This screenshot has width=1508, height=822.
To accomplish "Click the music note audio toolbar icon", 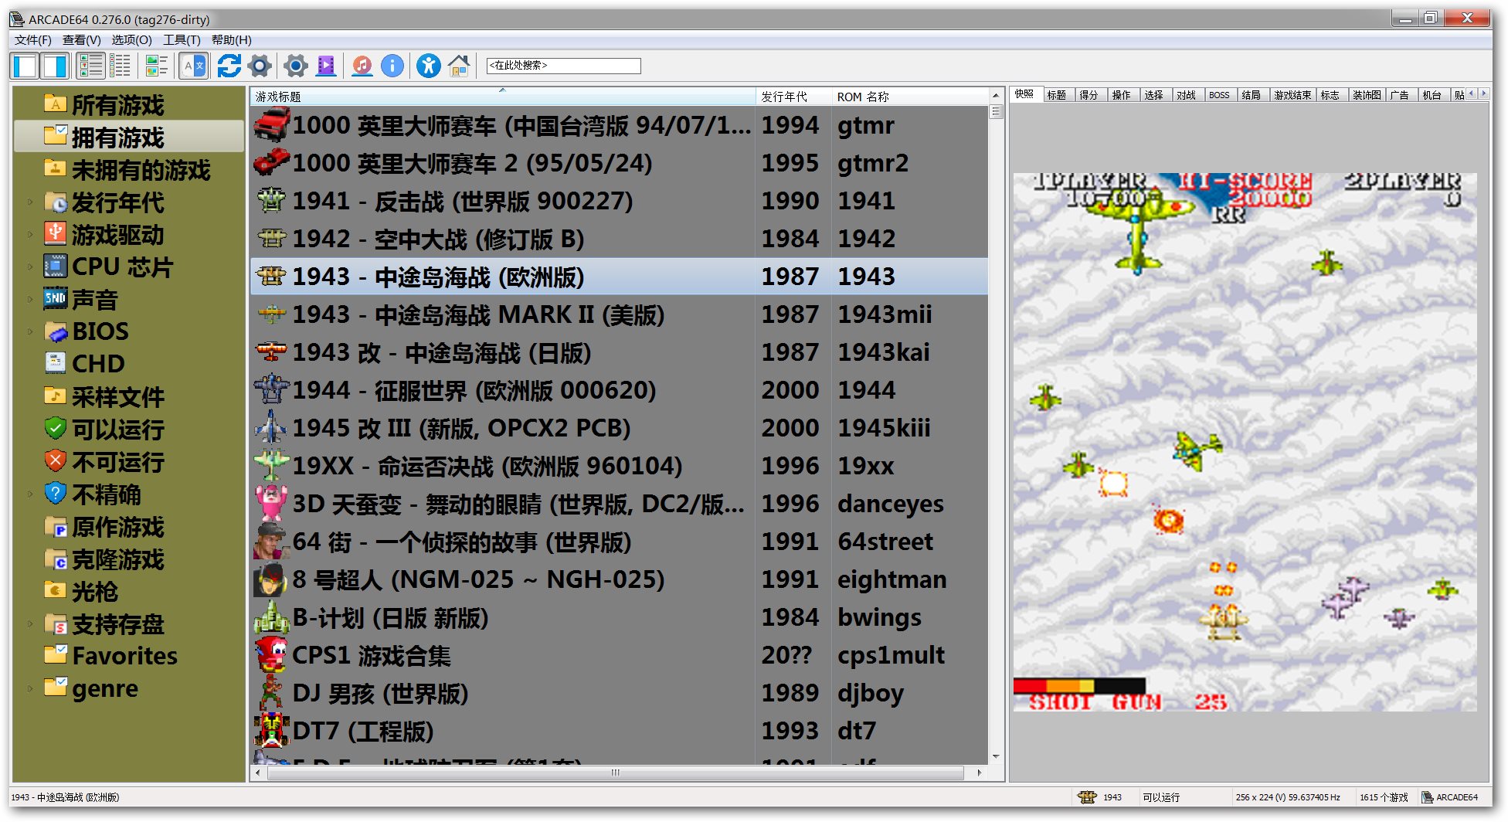I will click(x=362, y=66).
